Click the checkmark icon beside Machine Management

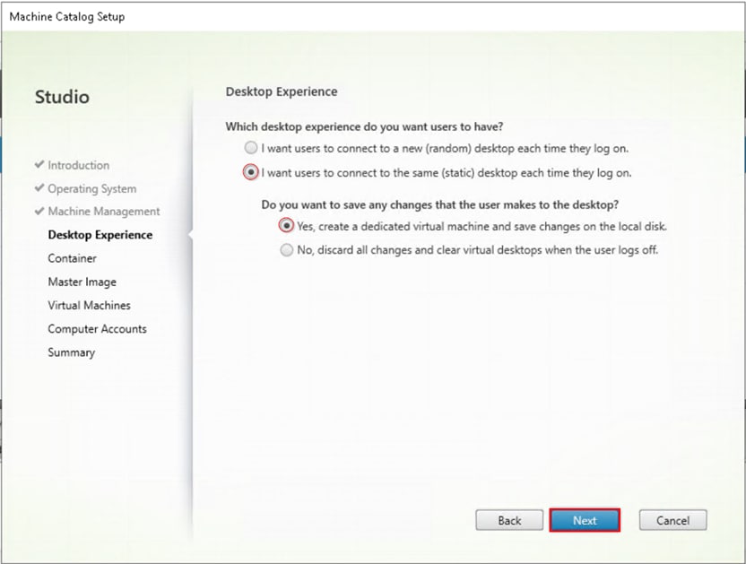38,212
